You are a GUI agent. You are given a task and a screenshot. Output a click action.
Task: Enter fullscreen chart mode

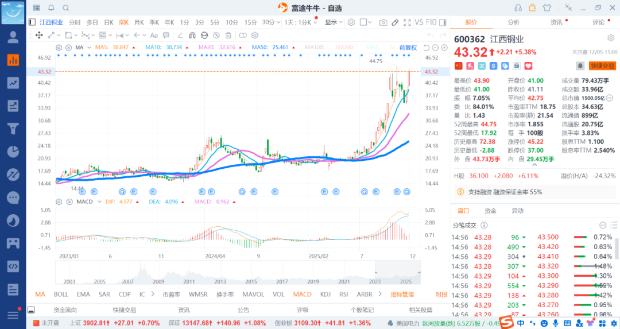click(x=407, y=22)
